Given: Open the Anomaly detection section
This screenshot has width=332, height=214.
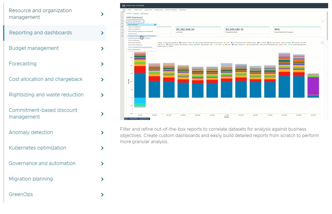Looking at the screenshot, I should (x=55, y=132).
